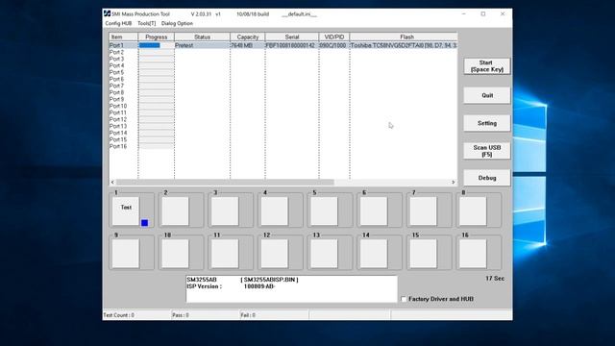Select the Port 9 row
The image size is (615, 346).
tap(283, 99)
